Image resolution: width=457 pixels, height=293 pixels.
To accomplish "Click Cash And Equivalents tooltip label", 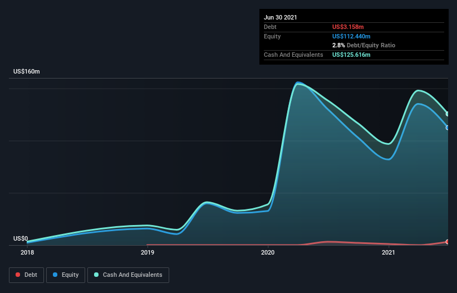I will click(x=293, y=55).
